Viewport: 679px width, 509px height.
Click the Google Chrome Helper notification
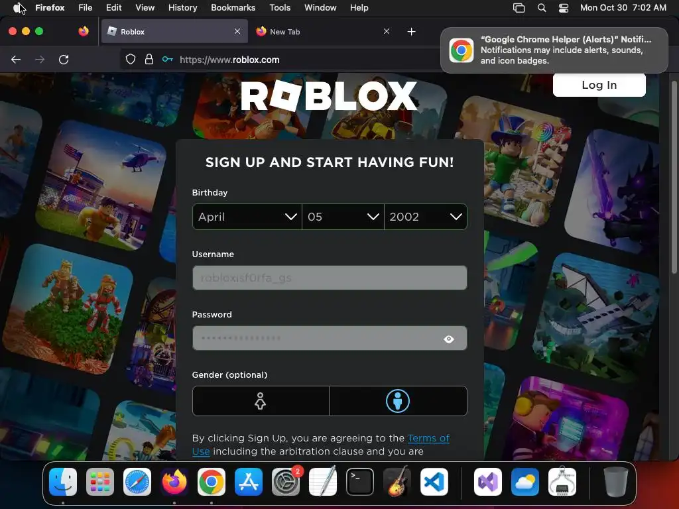coord(554,50)
